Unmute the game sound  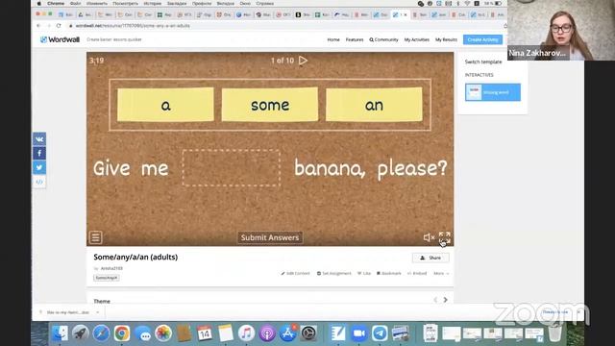429,237
